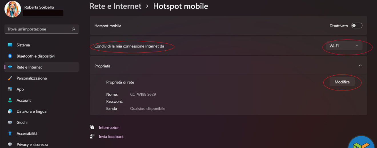Collapse the Proprietà section chevron
The image size is (377, 148).
coord(360,65)
